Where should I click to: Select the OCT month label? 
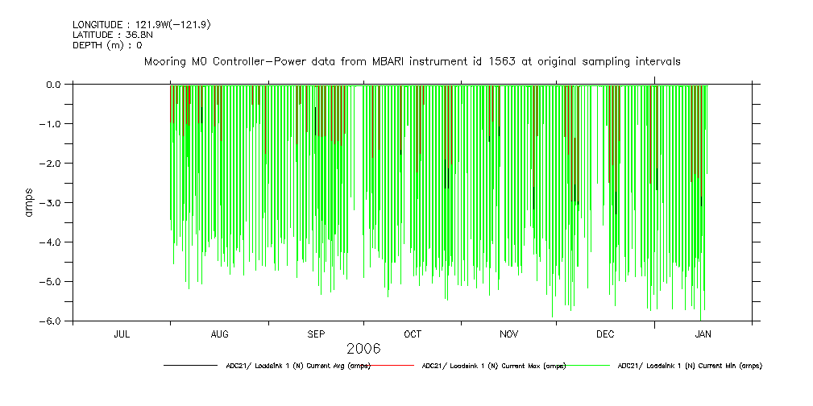point(413,333)
